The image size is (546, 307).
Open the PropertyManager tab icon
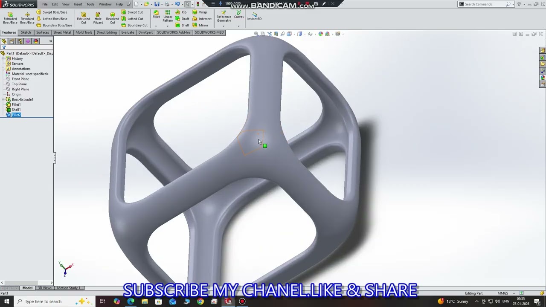[x=12, y=41]
